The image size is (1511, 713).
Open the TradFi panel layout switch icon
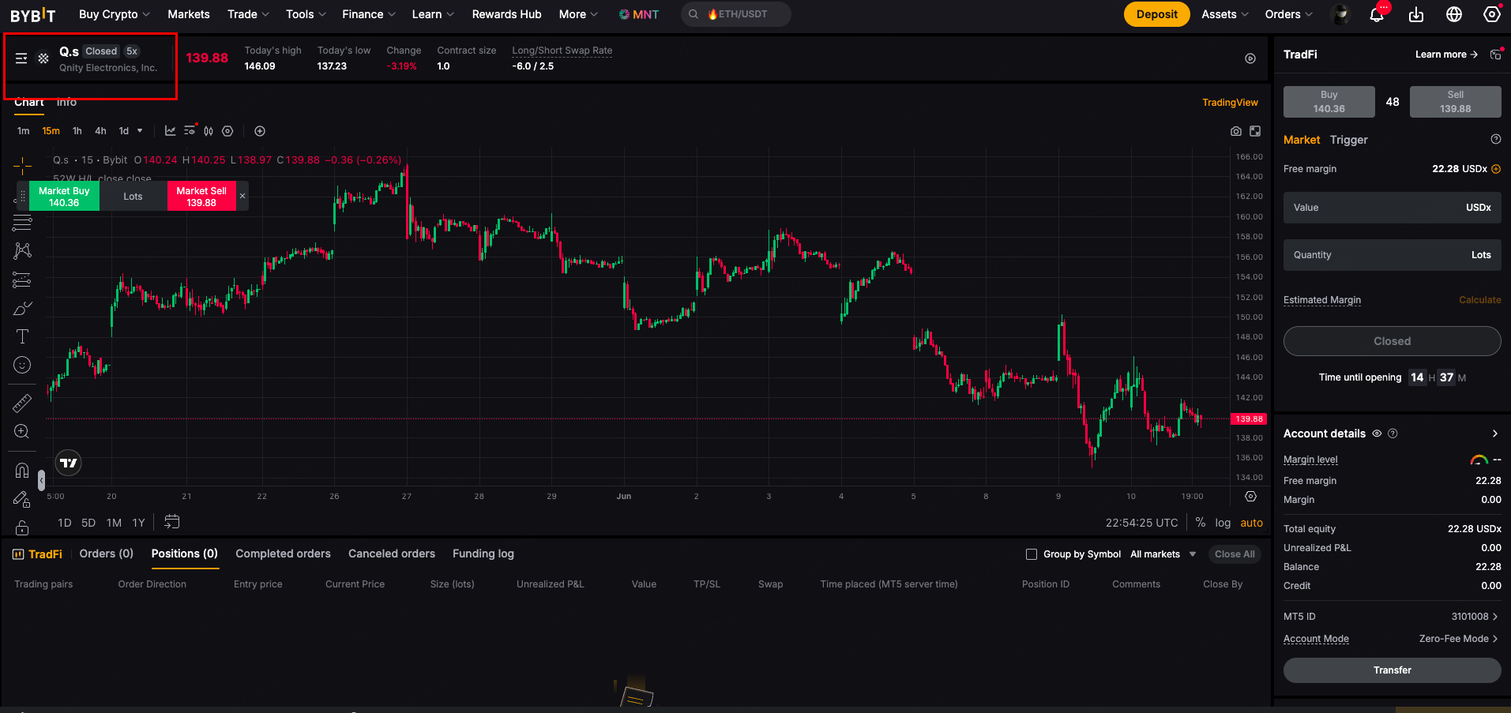1496,54
